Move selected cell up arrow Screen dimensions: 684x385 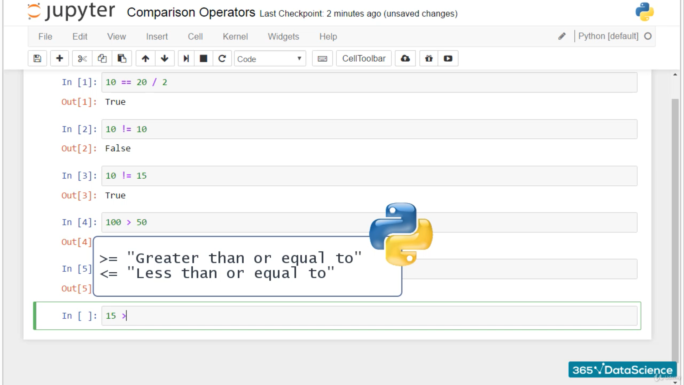coord(145,58)
